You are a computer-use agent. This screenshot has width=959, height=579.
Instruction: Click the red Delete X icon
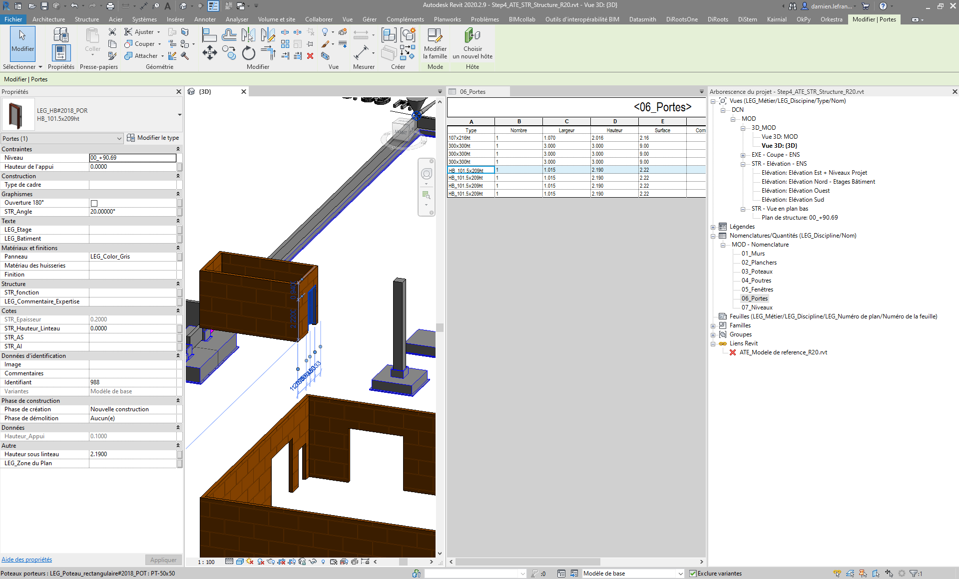[x=310, y=56]
